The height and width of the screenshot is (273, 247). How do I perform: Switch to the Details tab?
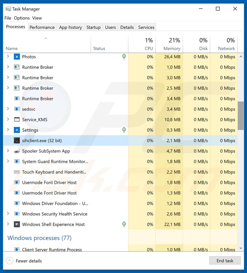(127, 27)
